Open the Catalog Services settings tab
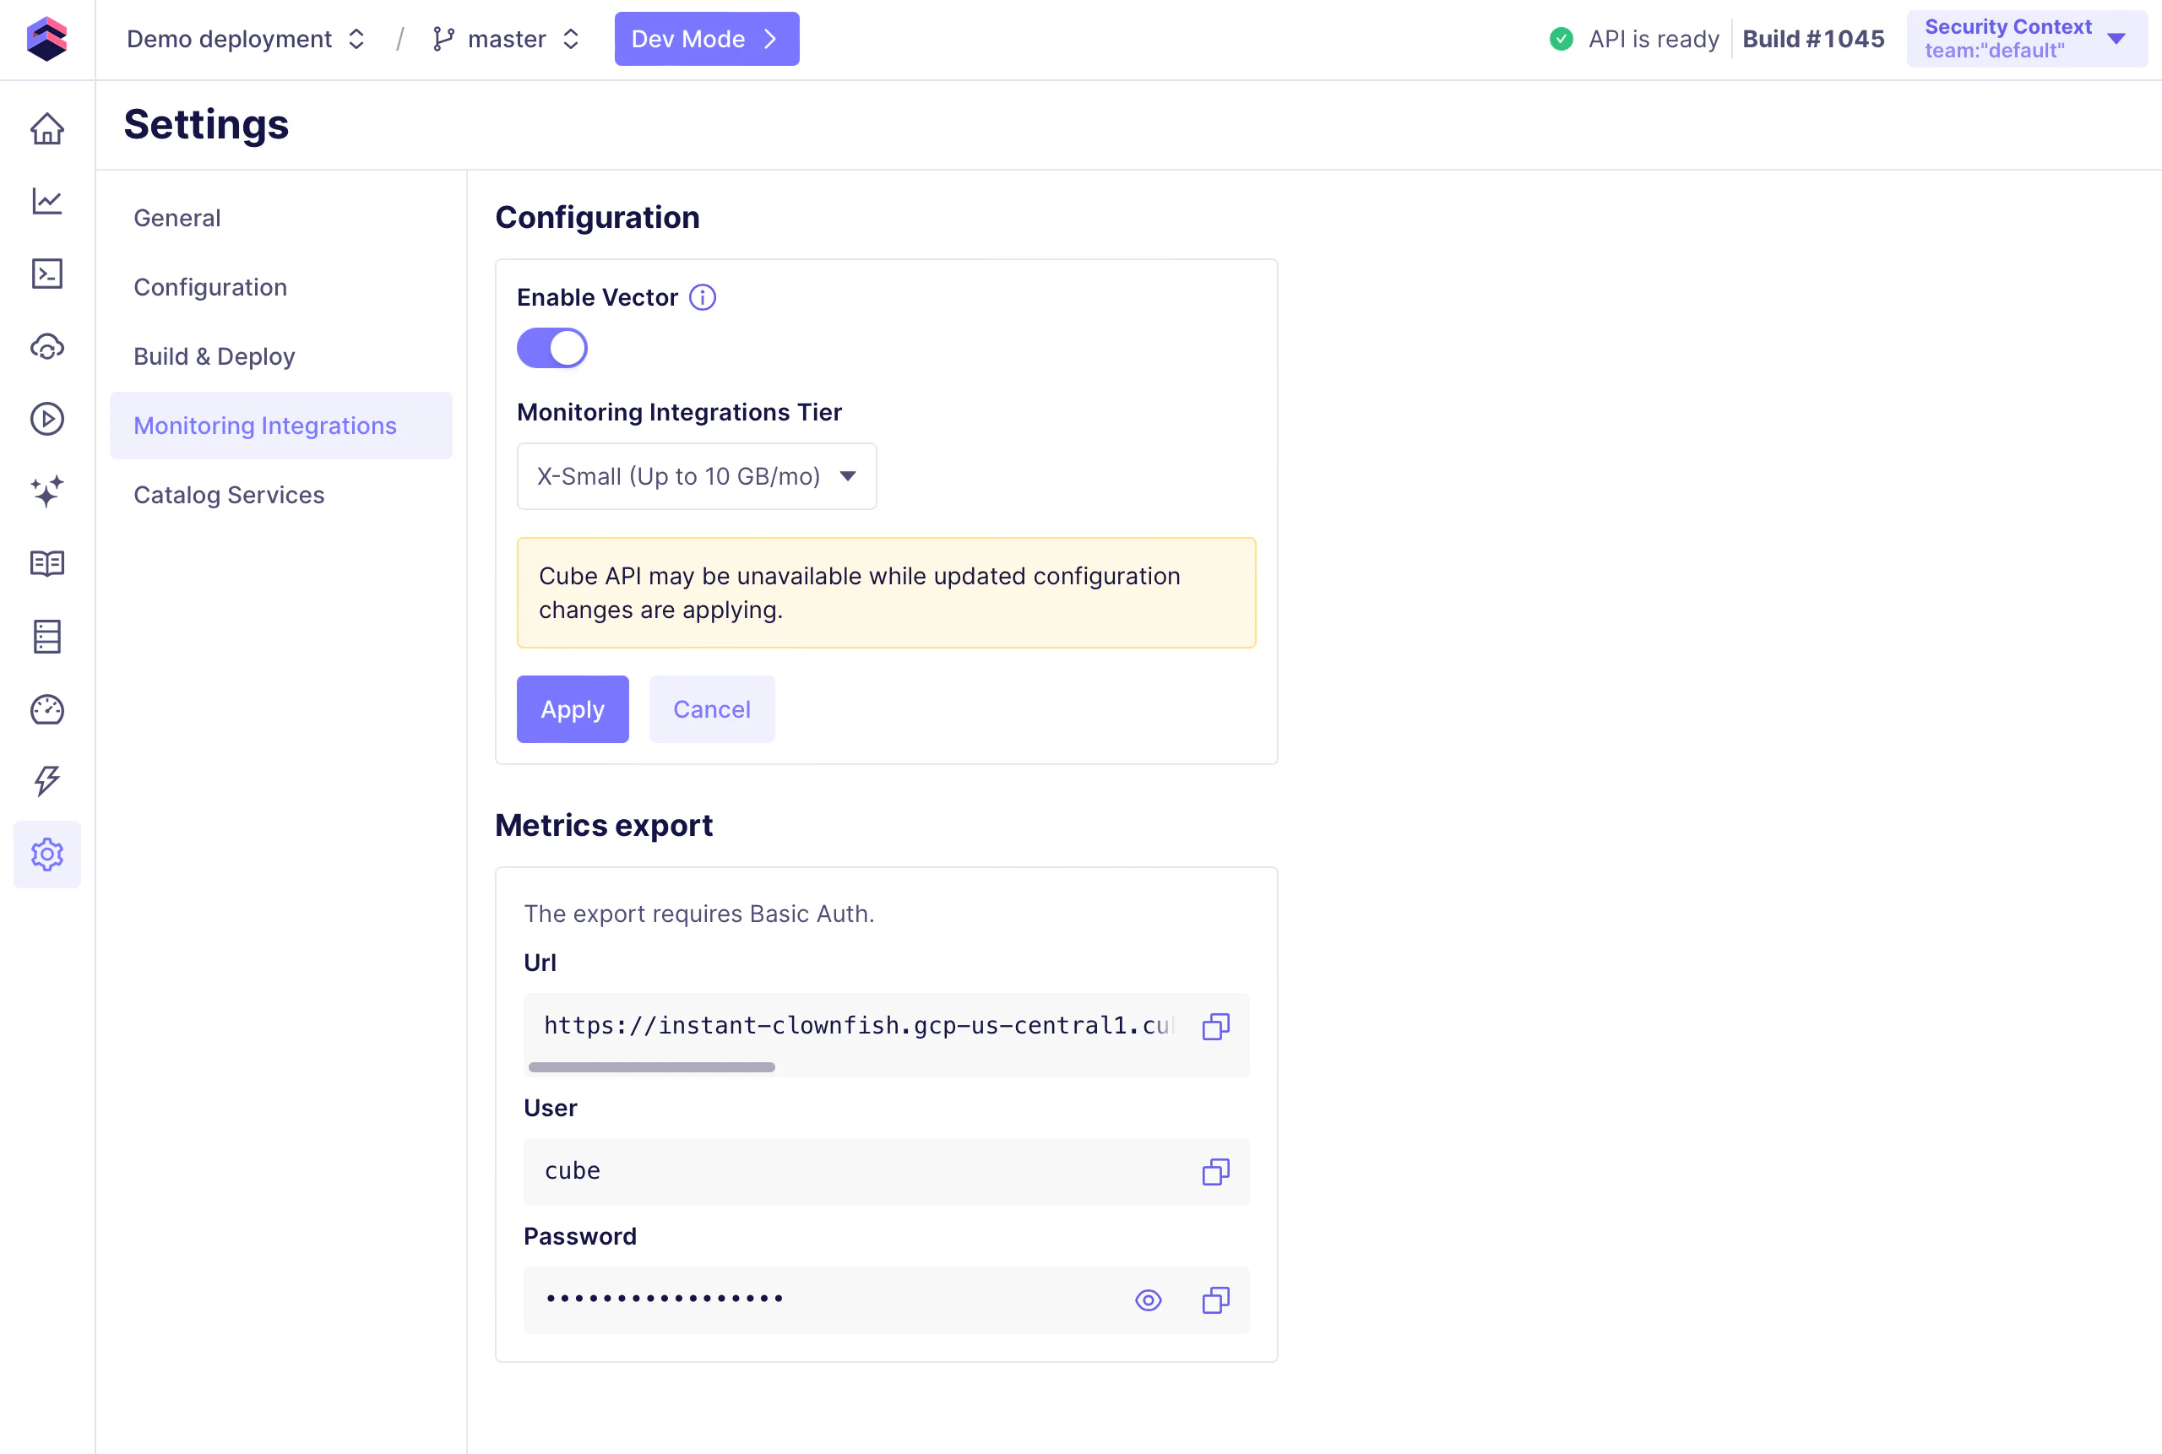2162x1454 pixels. (229, 495)
